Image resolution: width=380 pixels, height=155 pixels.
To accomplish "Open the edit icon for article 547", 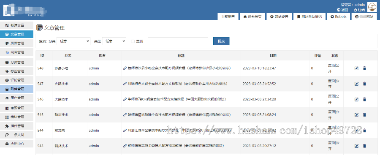I will pyautogui.click(x=356, y=84).
